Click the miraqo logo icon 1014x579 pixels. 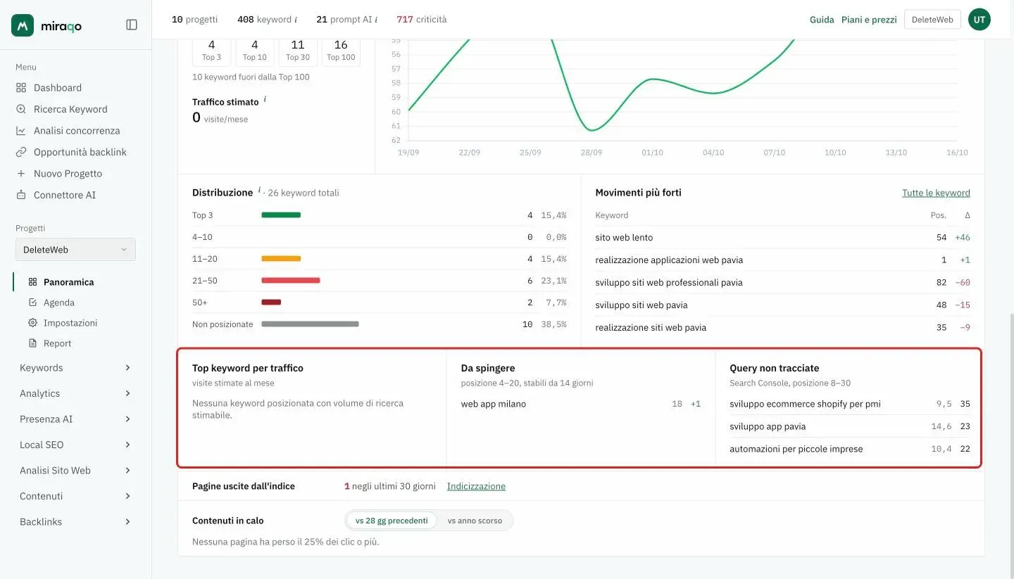[23, 25]
